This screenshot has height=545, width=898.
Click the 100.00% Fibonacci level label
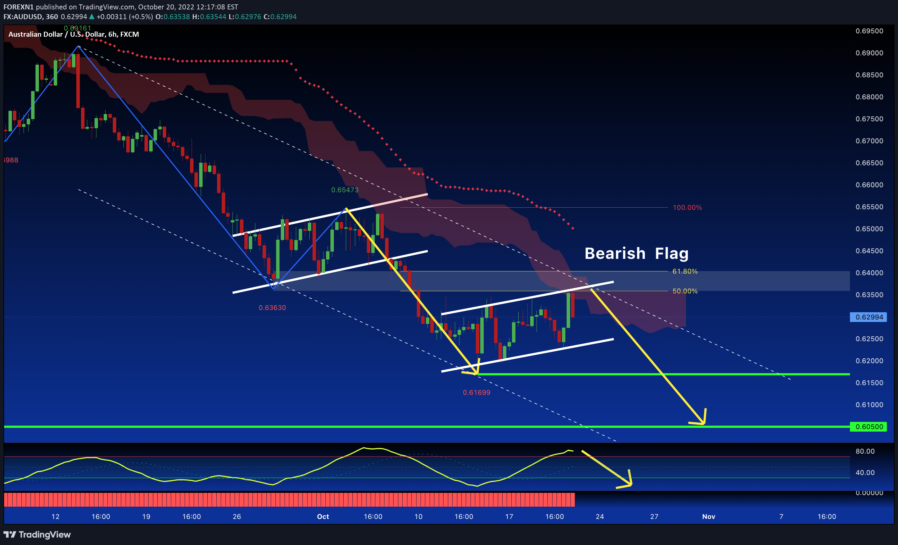pos(687,207)
